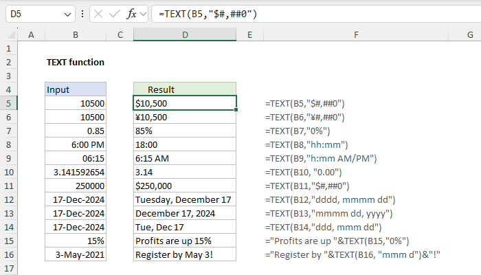
Task: Click the Select All corner triangle
Action: pyautogui.click(x=11, y=34)
